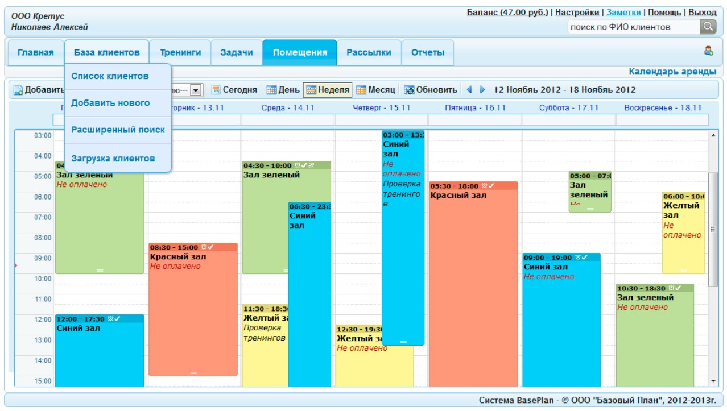Click the calendar vertical scrollbar thumb
The image size is (727, 411).
713,229
